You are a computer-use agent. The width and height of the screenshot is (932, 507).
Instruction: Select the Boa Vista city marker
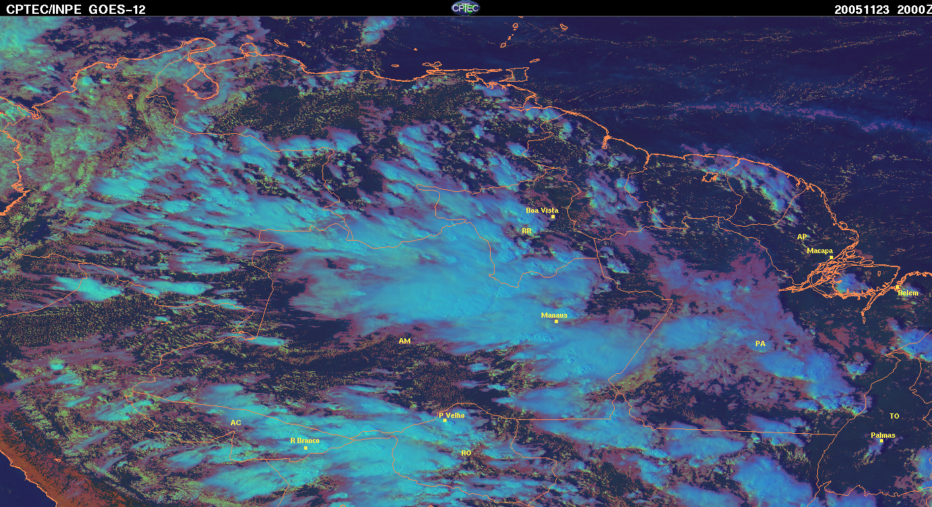pyautogui.click(x=553, y=217)
